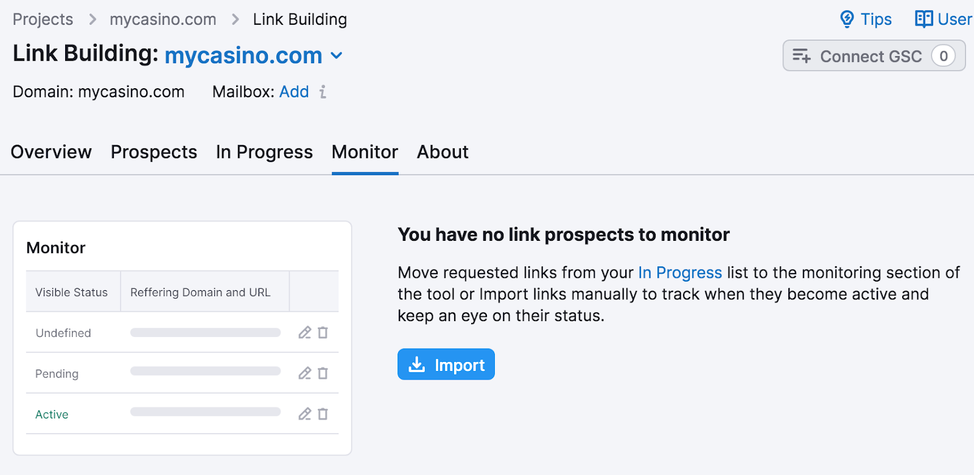The image size is (974, 475).
Task: Open the About tab
Action: pyautogui.click(x=442, y=152)
